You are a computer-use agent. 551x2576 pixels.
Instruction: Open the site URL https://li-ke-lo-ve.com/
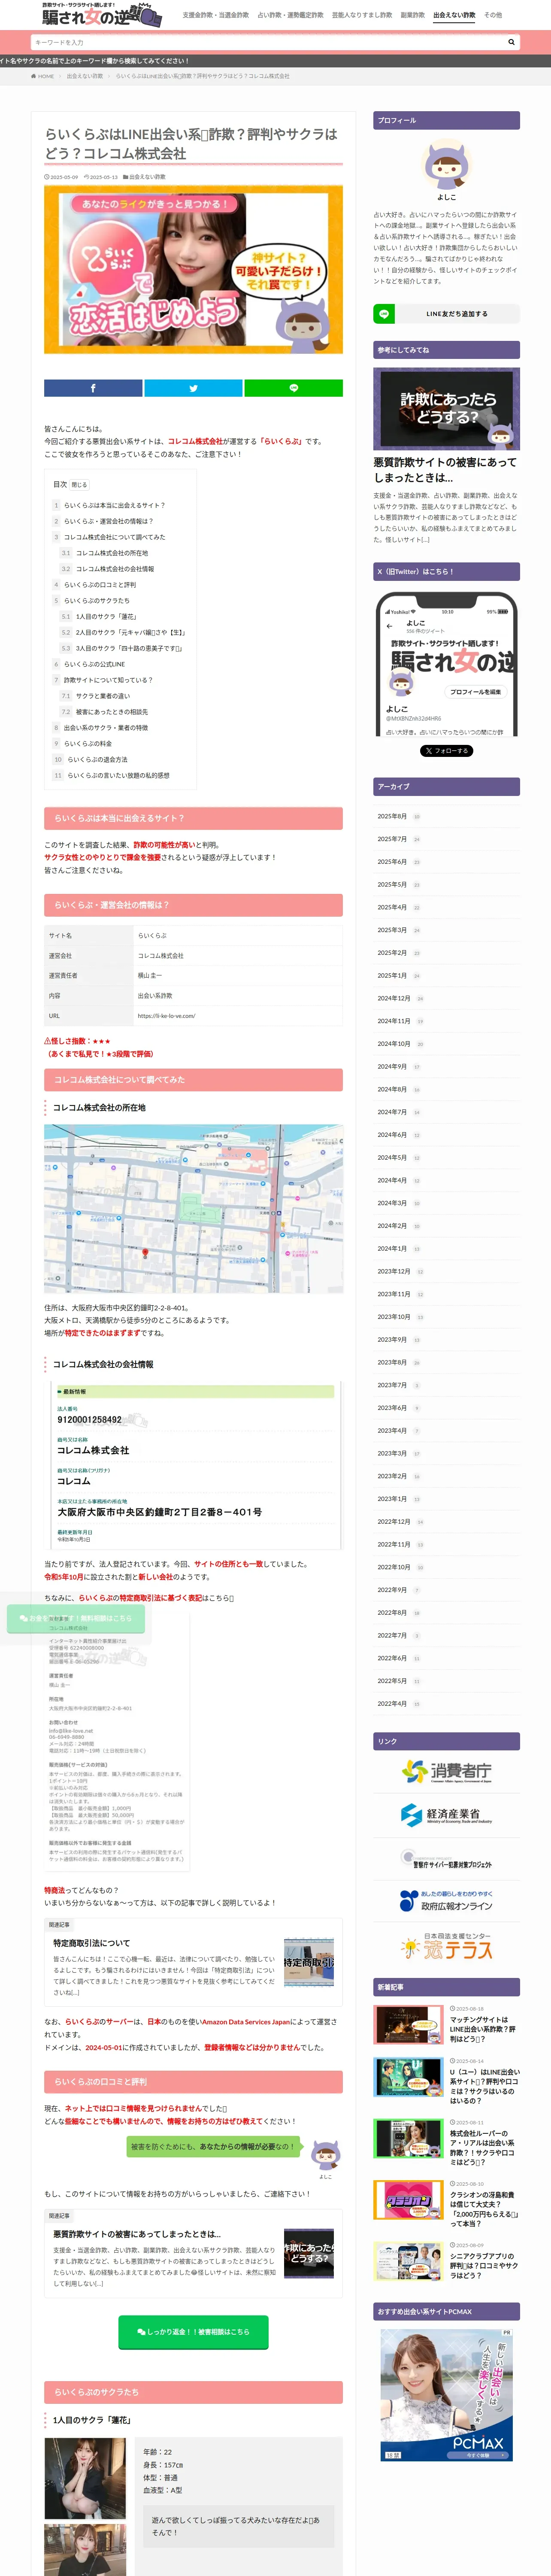(x=166, y=1015)
